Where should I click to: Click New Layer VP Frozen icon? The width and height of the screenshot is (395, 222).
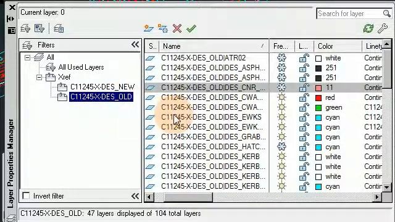163,28
